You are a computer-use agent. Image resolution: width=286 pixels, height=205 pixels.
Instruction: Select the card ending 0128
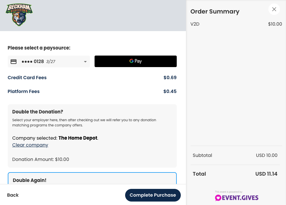tap(49, 62)
